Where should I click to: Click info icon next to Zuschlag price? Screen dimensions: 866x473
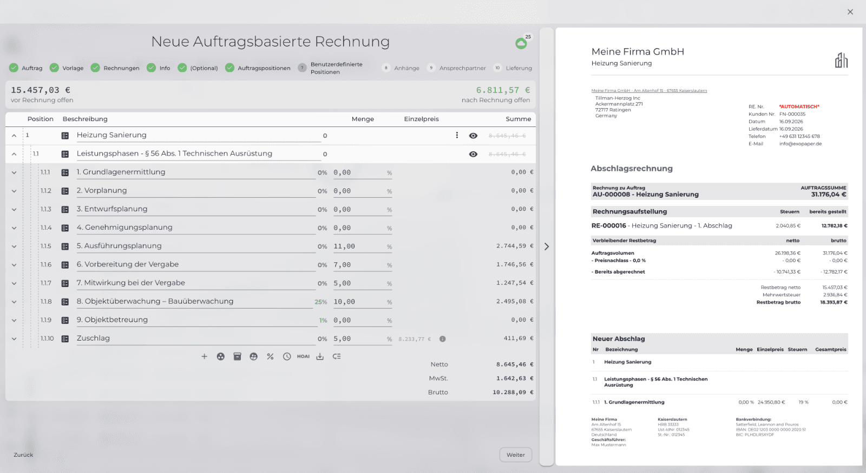tap(443, 339)
